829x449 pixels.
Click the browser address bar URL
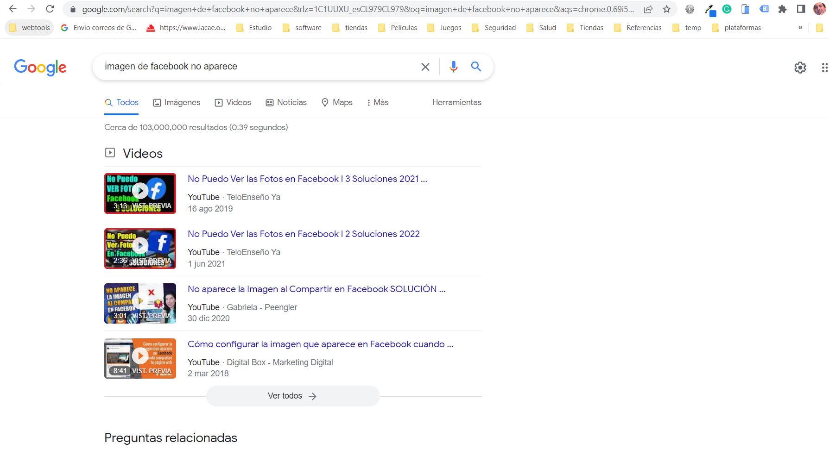point(358,9)
